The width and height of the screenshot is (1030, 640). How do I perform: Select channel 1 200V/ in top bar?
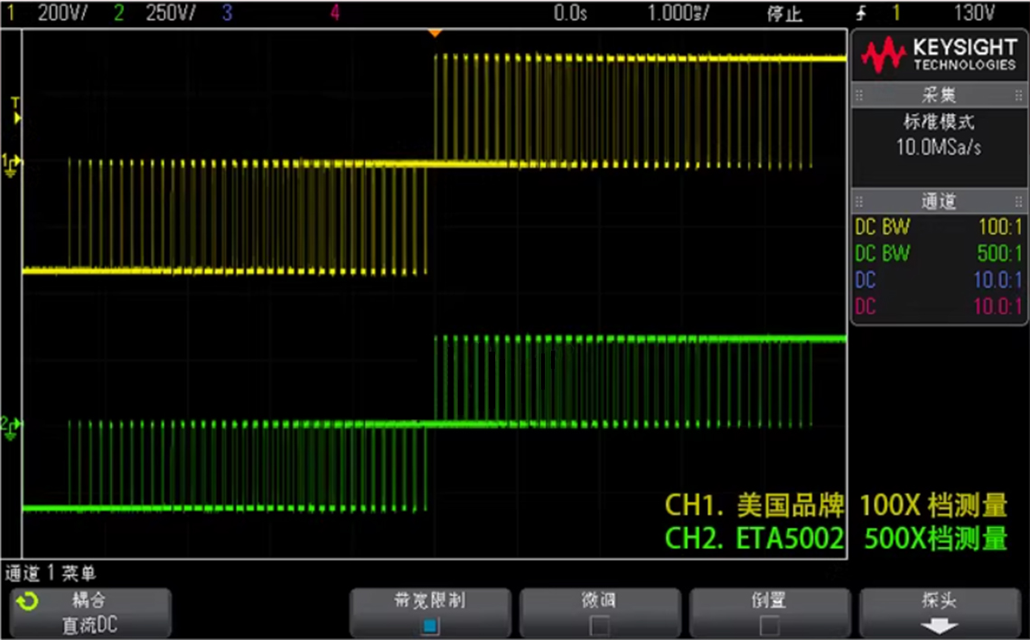(x=63, y=14)
